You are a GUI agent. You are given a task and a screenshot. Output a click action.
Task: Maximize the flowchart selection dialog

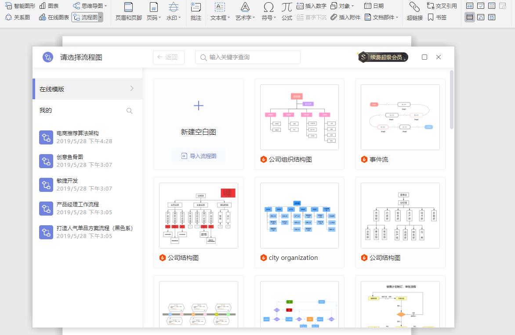coord(424,57)
